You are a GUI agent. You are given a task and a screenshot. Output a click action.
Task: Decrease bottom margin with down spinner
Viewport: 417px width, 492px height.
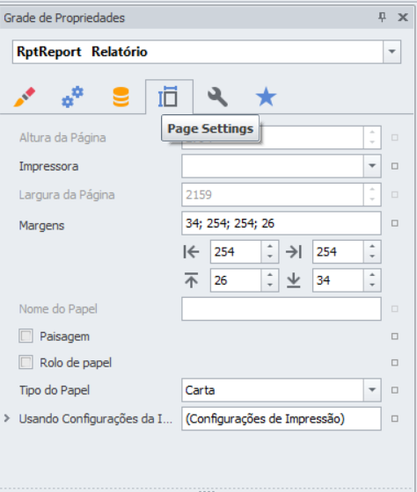click(x=372, y=286)
